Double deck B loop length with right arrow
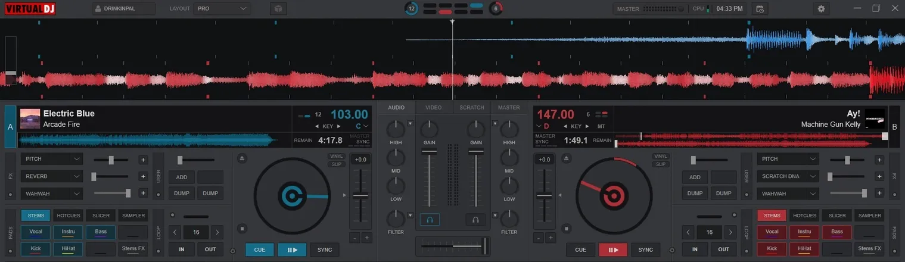The height and width of the screenshot is (262, 905). 730,232
